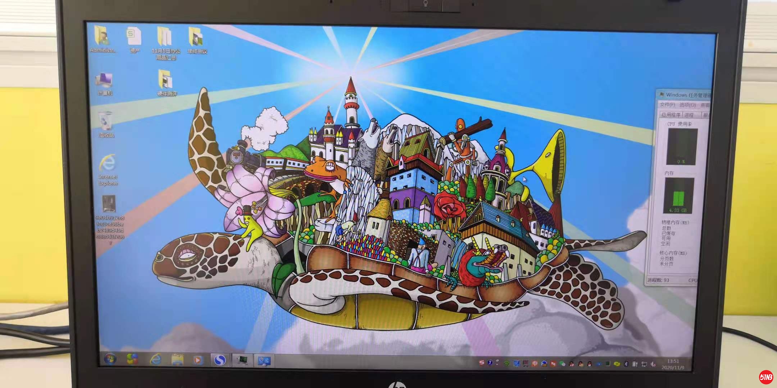Click the CPU 使用率 graph showing 0 %
Viewport: 777px width, 388px height.
click(682, 147)
